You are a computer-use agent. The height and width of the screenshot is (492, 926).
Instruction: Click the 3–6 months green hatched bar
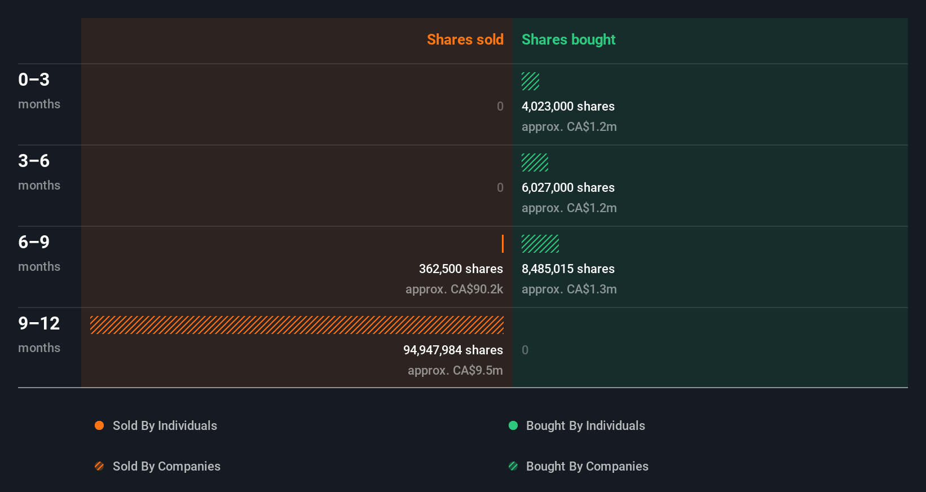(x=535, y=162)
